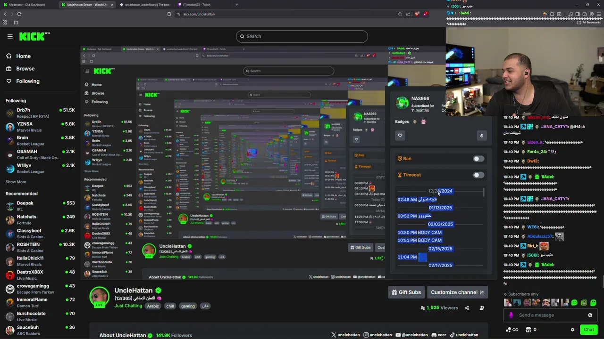Focus the Kick Search box
The height and width of the screenshot is (339, 604).
click(302, 36)
